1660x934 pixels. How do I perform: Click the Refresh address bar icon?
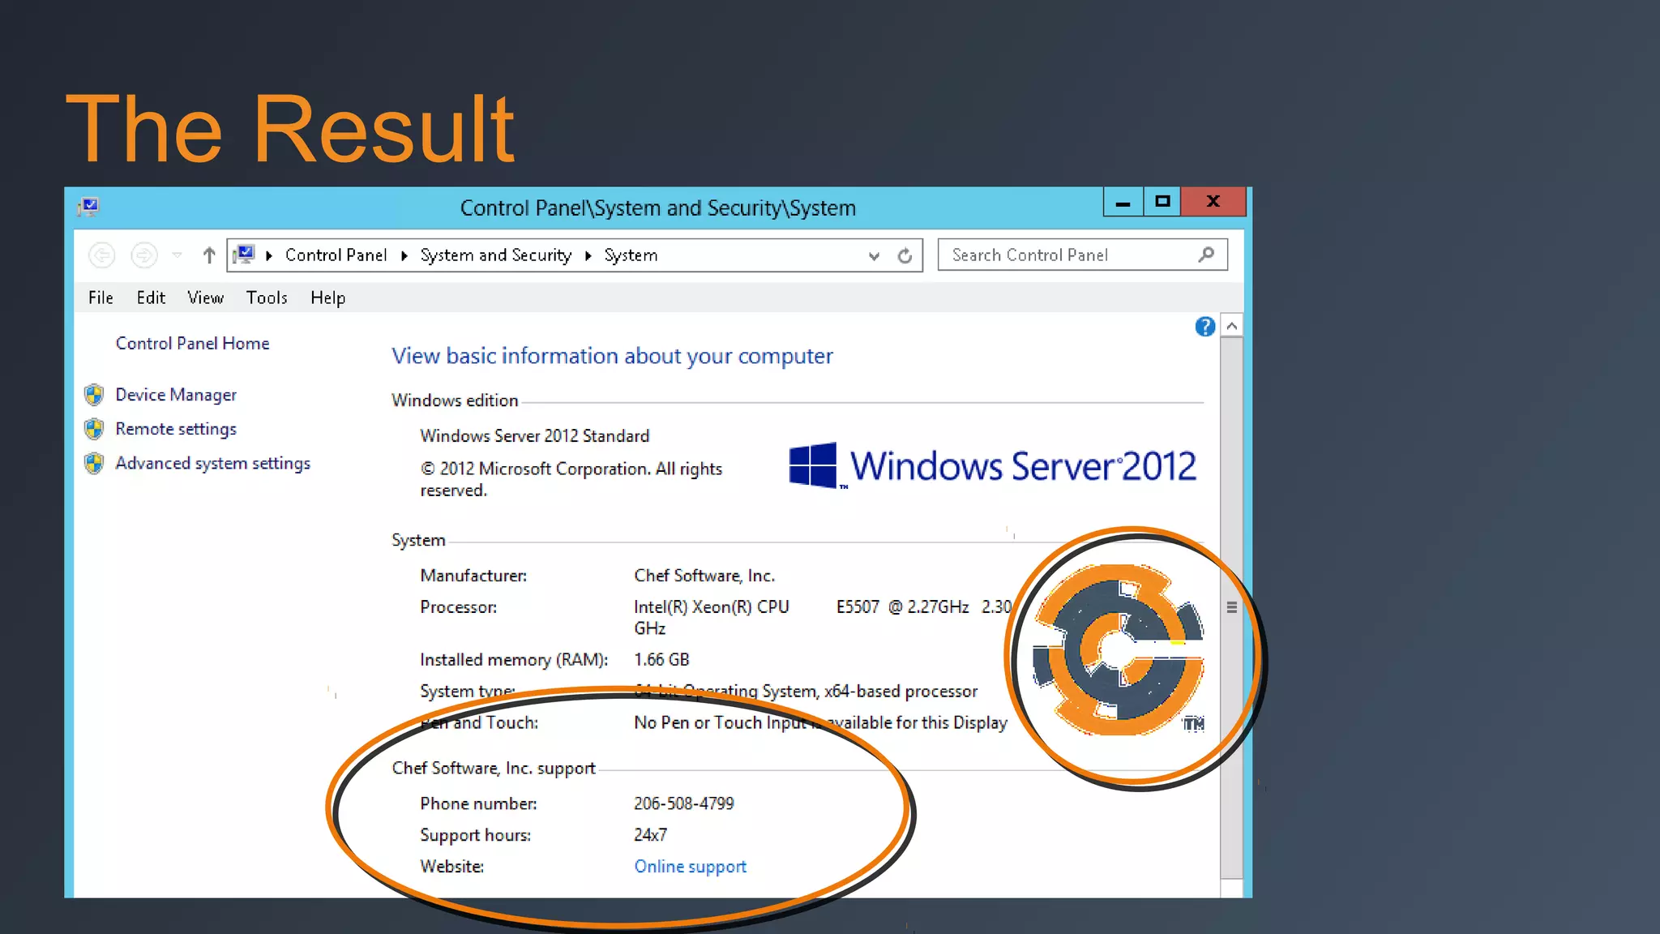pyautogui.click(x=905, y=256)
